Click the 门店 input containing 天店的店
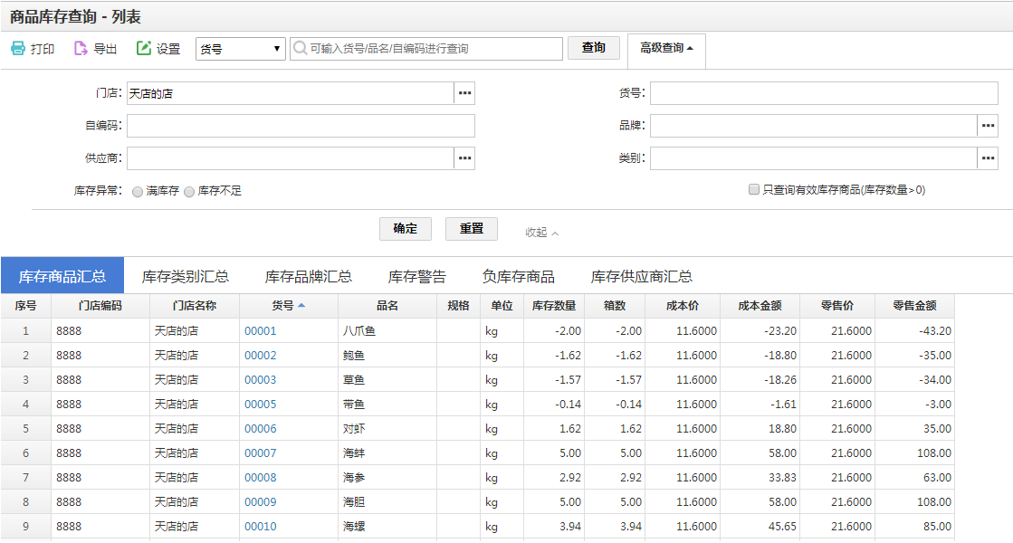The height and width of the screenshot is (543, 1013). pos(291,93)
